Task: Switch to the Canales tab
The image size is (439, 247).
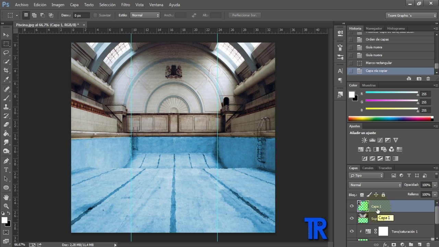Action: (368, 168)
